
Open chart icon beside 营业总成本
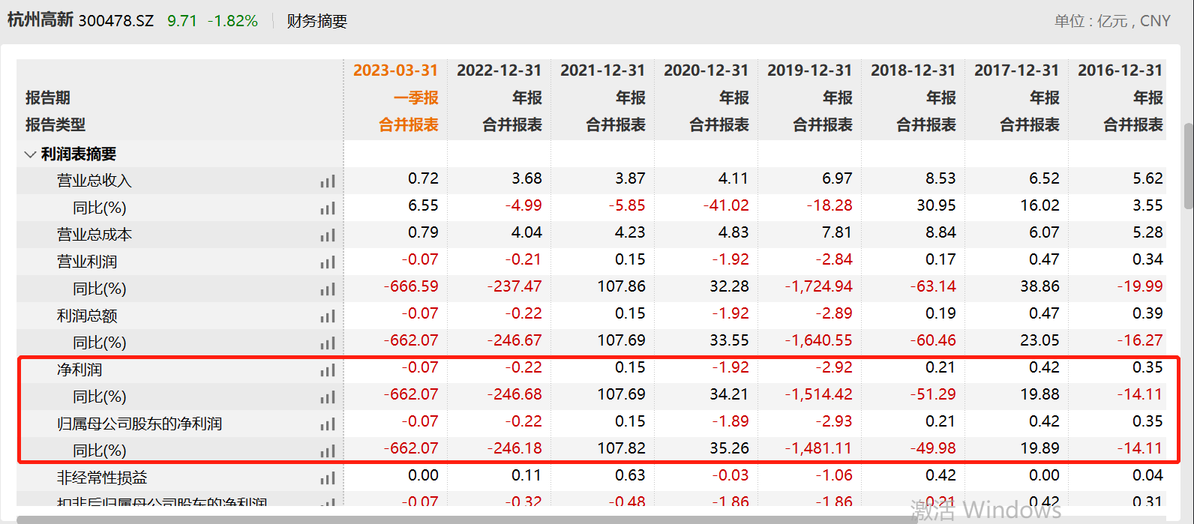click(328, 235)
